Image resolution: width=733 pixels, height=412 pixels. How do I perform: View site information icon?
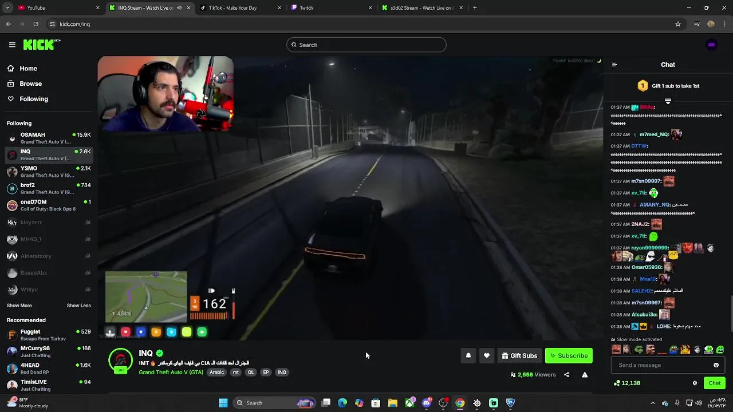(x=52, y=24)
